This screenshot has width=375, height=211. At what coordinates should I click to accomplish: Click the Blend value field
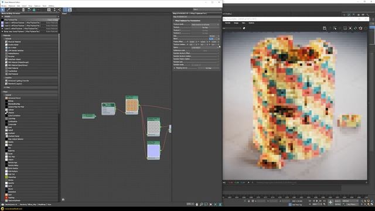click(213, 39)
